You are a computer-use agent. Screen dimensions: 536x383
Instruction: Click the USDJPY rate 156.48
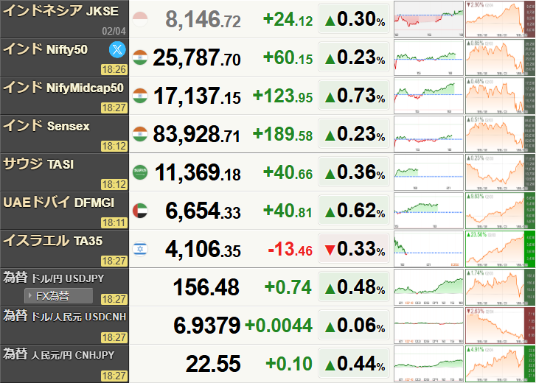click(206, 287)
